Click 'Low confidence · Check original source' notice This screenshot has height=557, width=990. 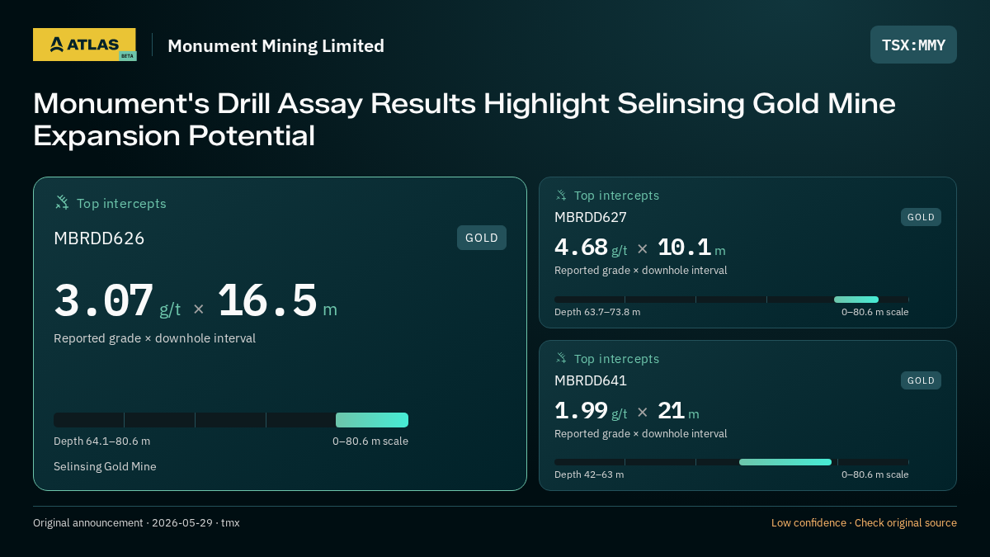coord(864,523)
